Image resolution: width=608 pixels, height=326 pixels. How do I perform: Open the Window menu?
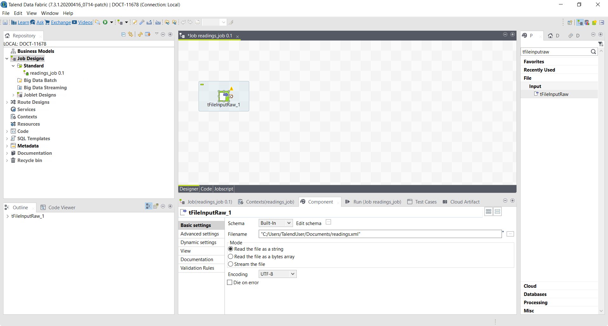tap(50, 13)
